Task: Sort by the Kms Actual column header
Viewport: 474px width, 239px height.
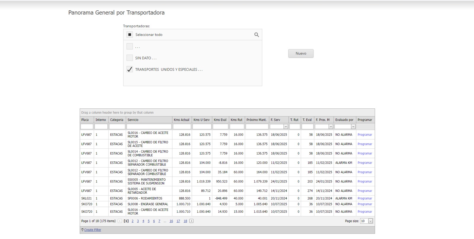Action: coord(181,120)
